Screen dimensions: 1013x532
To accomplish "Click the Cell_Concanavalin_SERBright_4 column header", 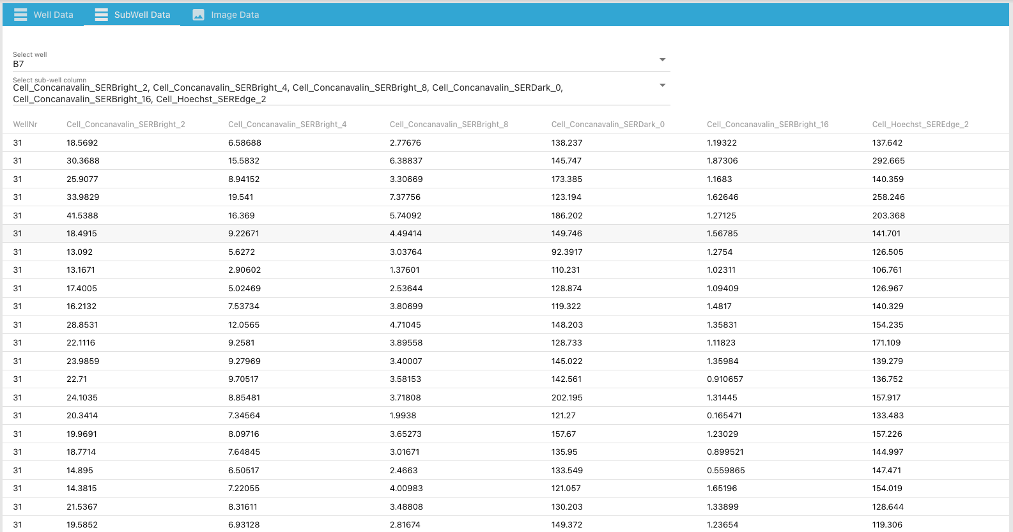I will pos(287,125).
